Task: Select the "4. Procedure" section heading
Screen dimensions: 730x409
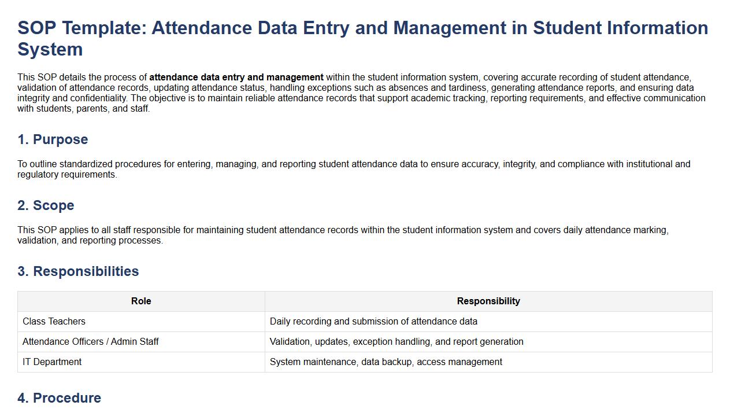Action: 59,398
